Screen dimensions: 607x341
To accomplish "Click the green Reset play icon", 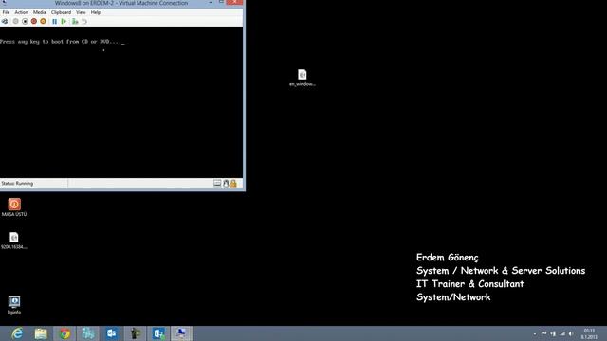I will pyautogui.click(x=64, y=21).
